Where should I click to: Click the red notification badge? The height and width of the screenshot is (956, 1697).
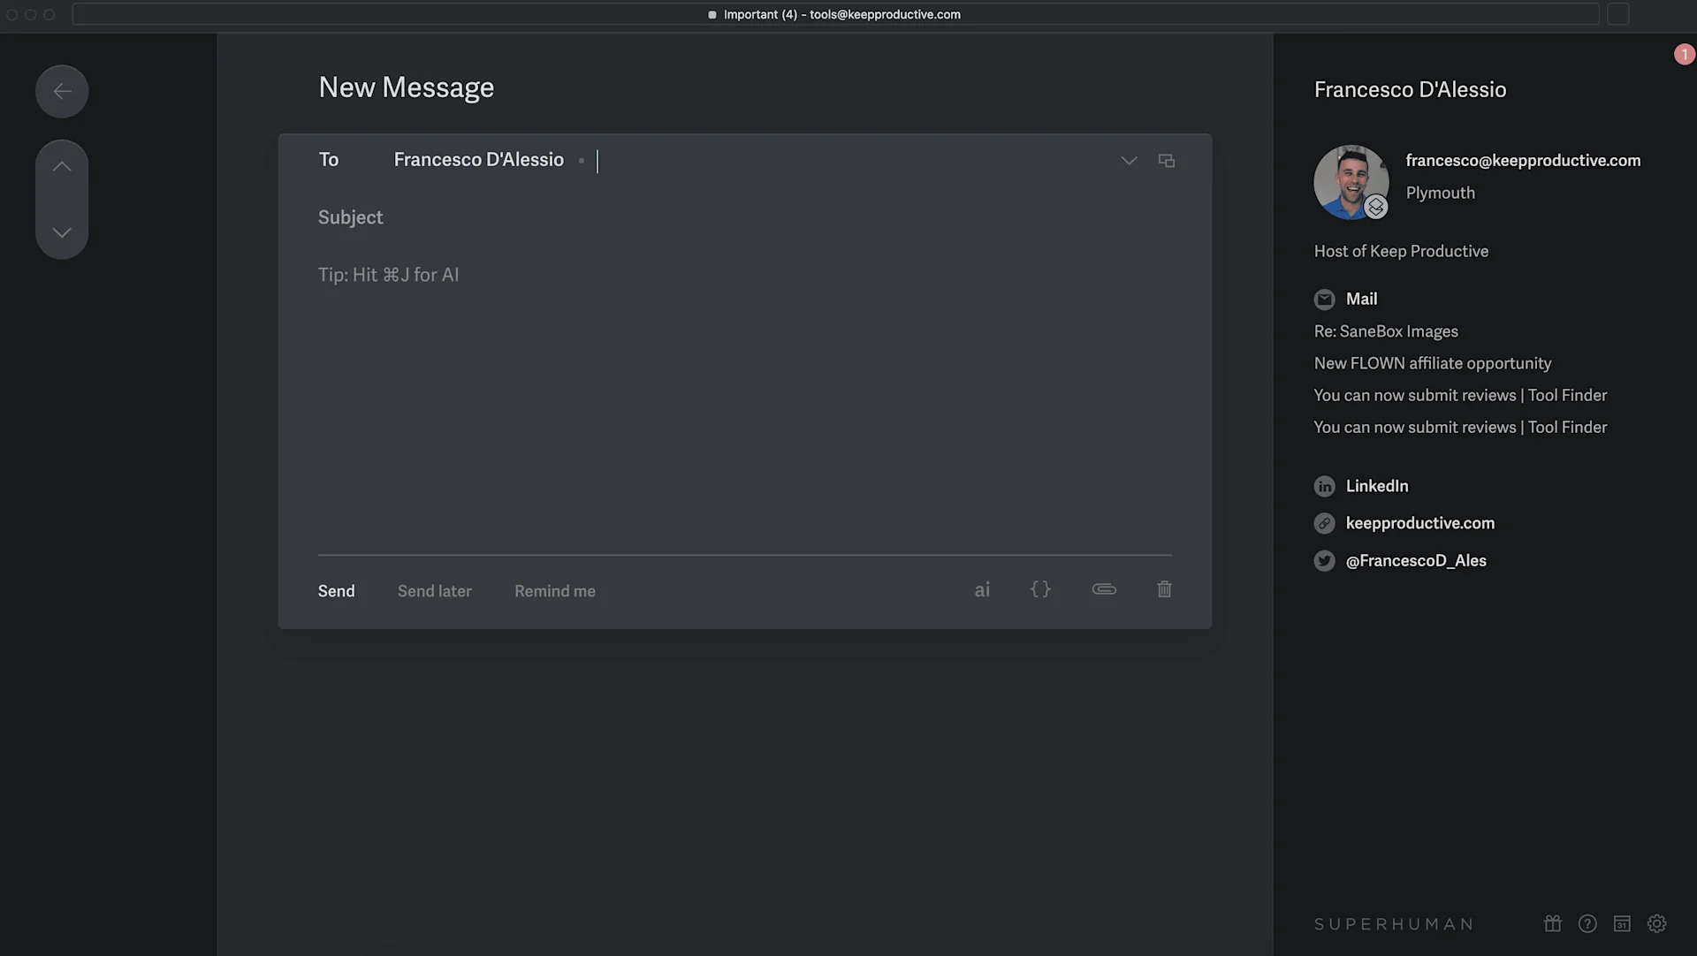coord(1684,55)
